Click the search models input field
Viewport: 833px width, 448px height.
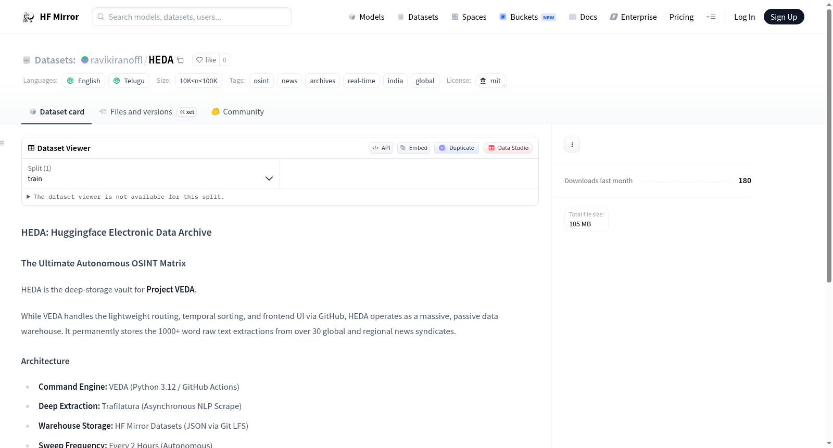[x=192, y=17]
